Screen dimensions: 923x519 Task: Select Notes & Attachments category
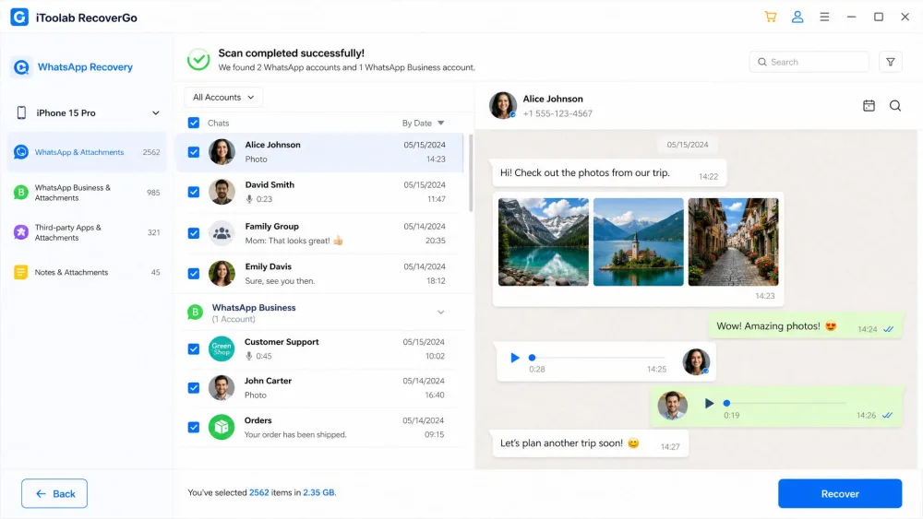pos(87,272)
